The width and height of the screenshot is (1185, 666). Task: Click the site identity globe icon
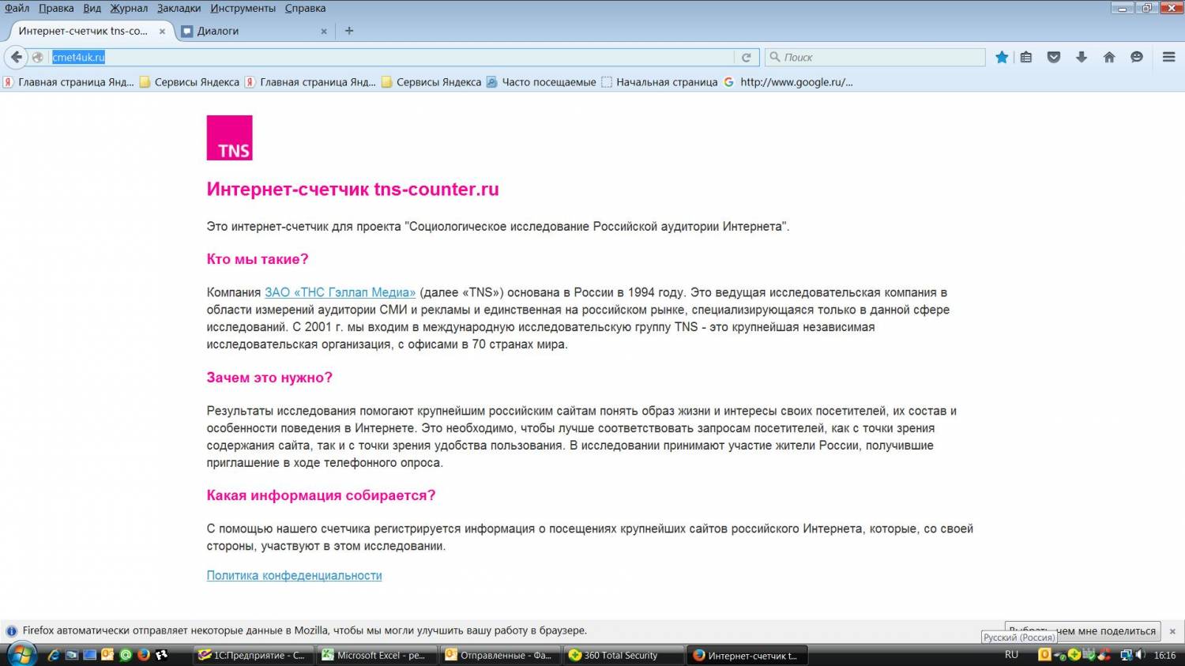click(37, 57)
